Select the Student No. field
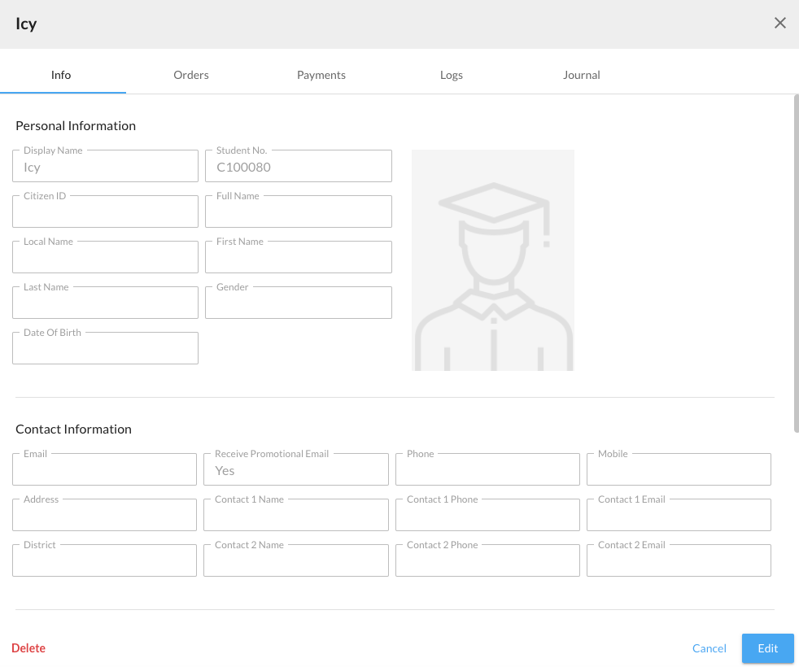 click(x=299, y=166)
